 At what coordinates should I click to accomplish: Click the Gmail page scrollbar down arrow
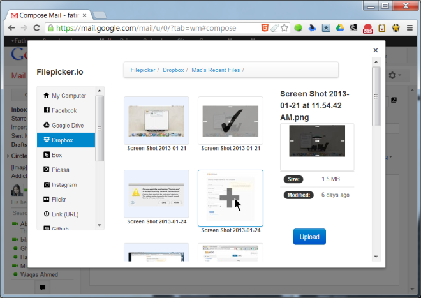tap(413, 290)
